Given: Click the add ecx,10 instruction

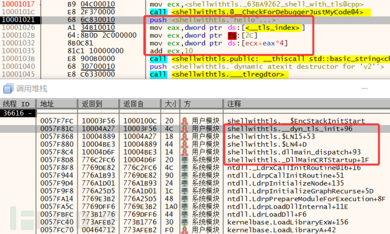Looking at the screenshot, I should coord(171,51).
